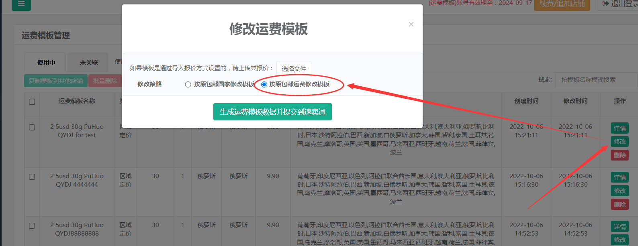This screenshot has height=246, width=638.
Task: Select 按原包邮运费修改模板 radio option
Action: pos(264,84)
